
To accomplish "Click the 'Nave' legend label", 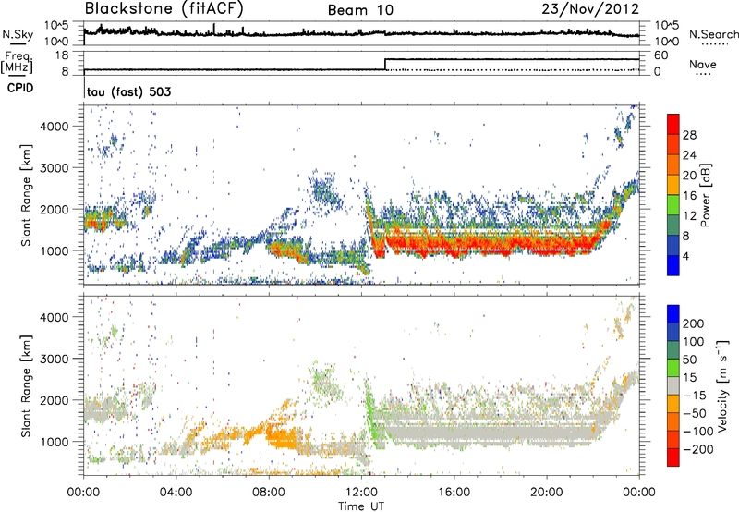I will pyautogui.click(x=703, y=64).
